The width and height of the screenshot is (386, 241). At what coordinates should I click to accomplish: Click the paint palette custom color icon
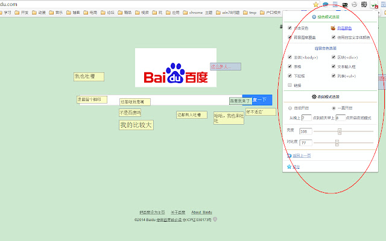(333, 28)
